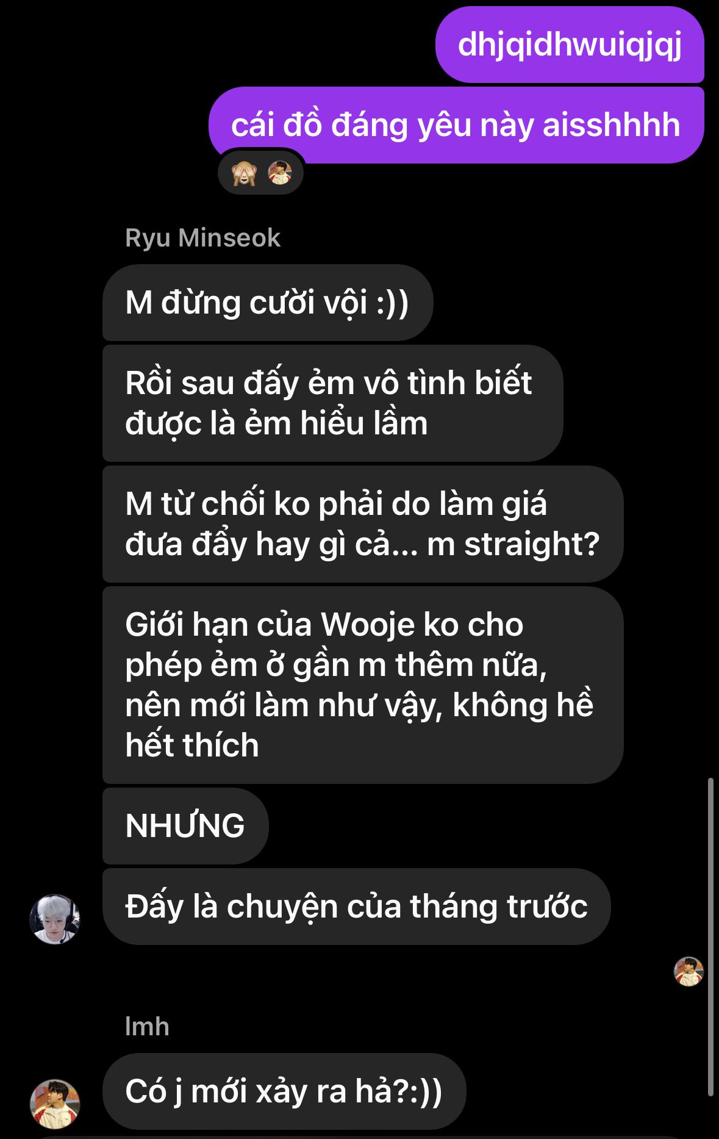Screen dimensions: 719x1139
Task: Tap the message ending with 'm straight?'
Action: click(x=363, y=524)
